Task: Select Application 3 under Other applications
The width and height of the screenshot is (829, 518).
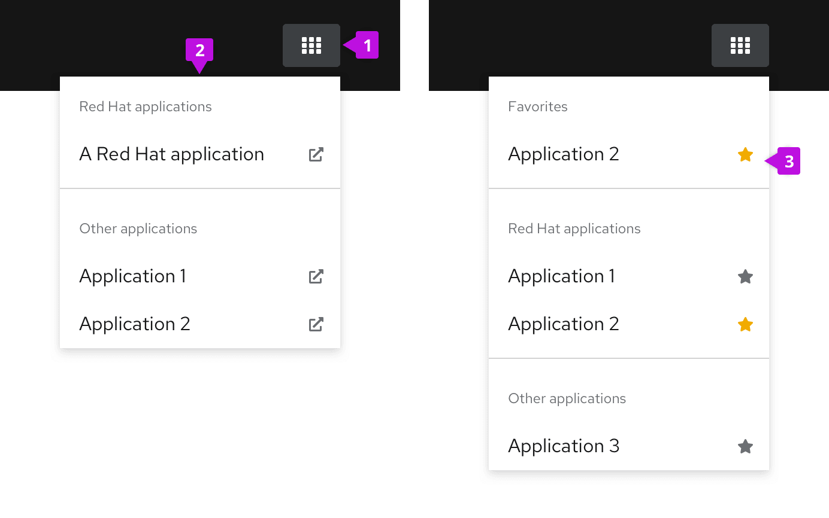Action: [563, 446]
